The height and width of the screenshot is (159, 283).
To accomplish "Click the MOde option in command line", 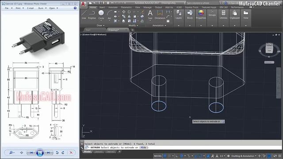I will pos(143,148).
